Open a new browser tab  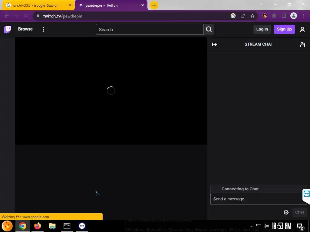pyautogui.click(x=154, y=5)
